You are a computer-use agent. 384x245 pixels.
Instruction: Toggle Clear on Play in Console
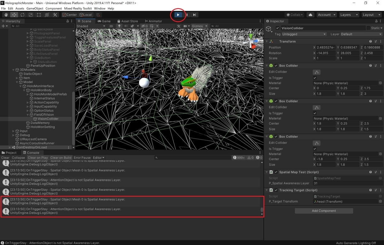pyautogui.click(x=38, y=158)
